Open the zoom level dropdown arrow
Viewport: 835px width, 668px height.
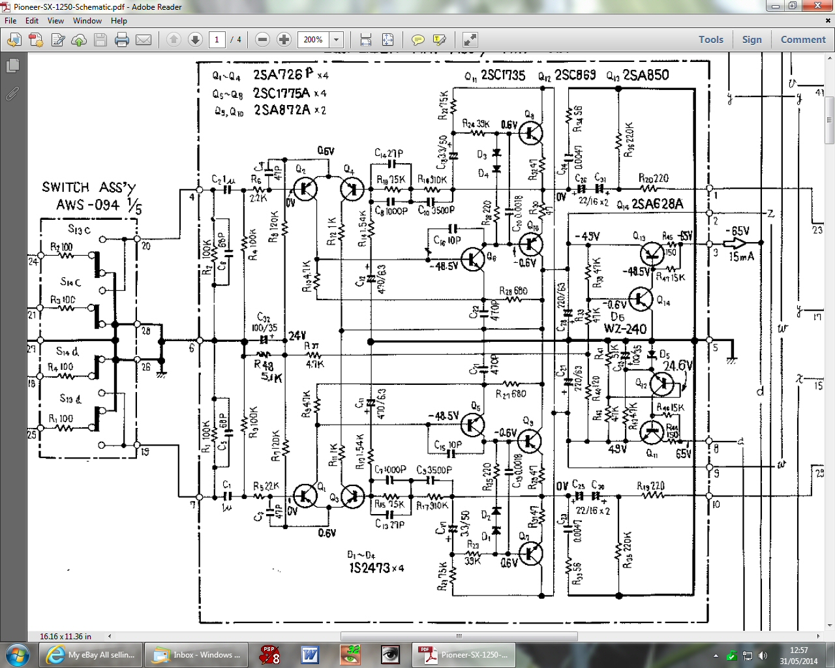(x=336, y=40)
